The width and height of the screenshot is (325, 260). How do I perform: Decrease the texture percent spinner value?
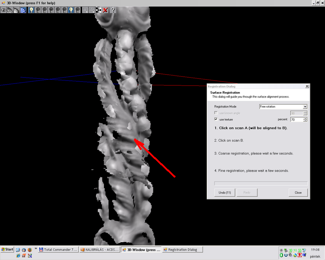point(305,121)
